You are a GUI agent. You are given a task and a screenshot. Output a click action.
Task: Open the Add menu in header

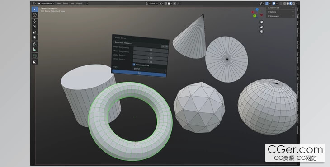pos(72,3)
